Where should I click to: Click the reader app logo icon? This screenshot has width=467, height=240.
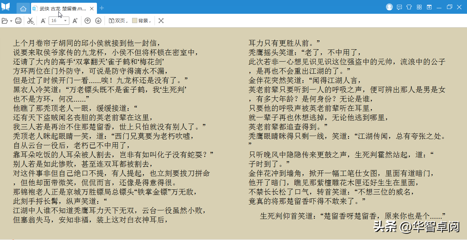click(6, 7)
